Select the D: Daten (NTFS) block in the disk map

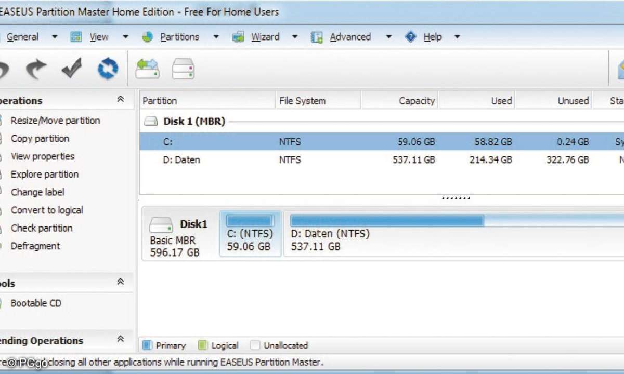[x=455, y=234]
